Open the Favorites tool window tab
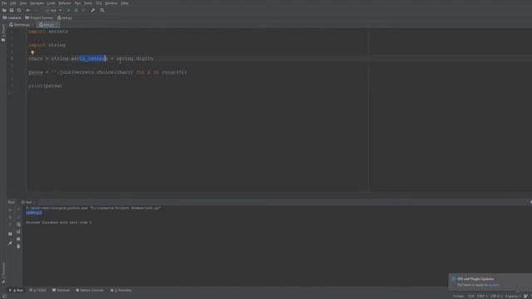This screenshot has height=299, width=532. [x=121, y=290]
